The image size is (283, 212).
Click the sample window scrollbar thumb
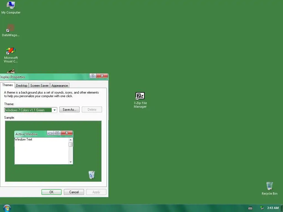point(70,144)
